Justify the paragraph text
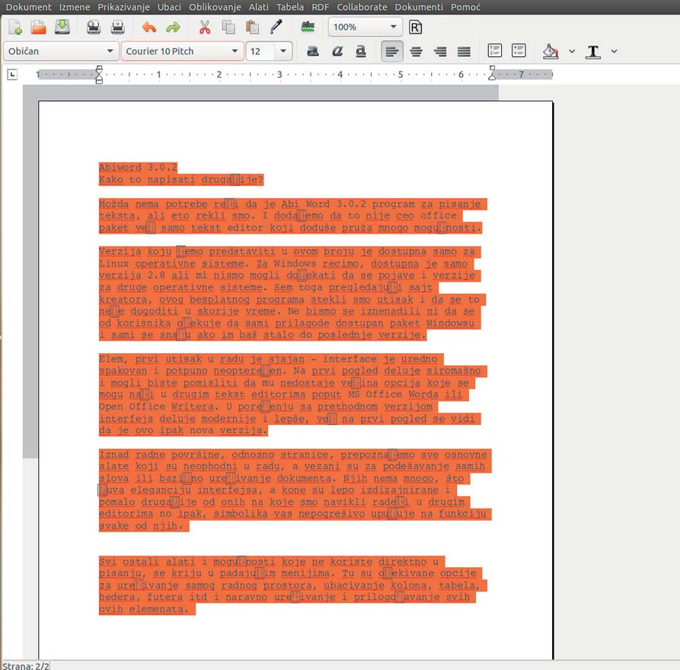This screenshot has width=680, height=670. (464, 52)
